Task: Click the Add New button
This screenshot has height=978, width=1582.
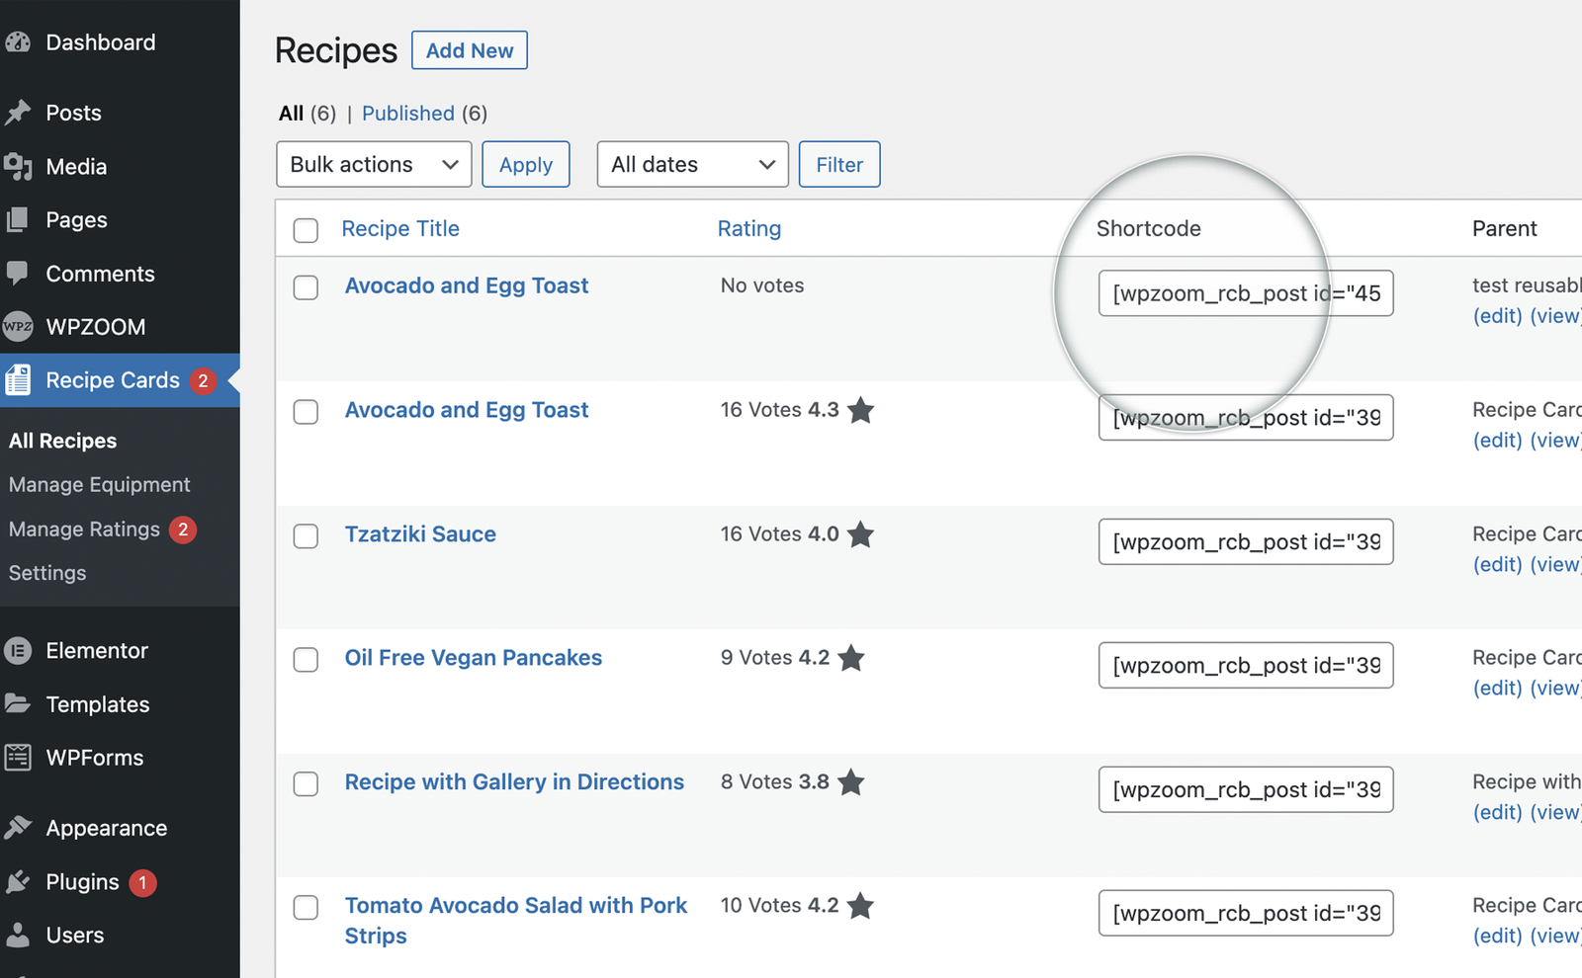Action: (x=469, y=50)
